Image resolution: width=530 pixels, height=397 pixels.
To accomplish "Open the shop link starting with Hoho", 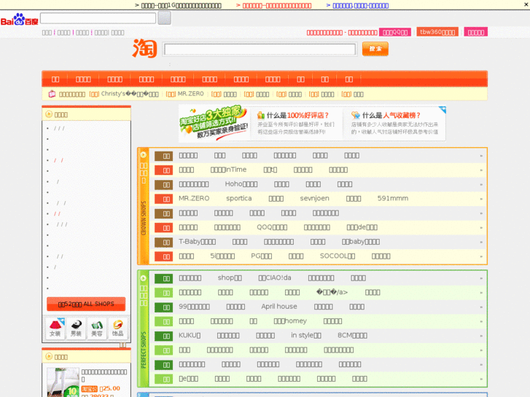I will click(241, 184).
